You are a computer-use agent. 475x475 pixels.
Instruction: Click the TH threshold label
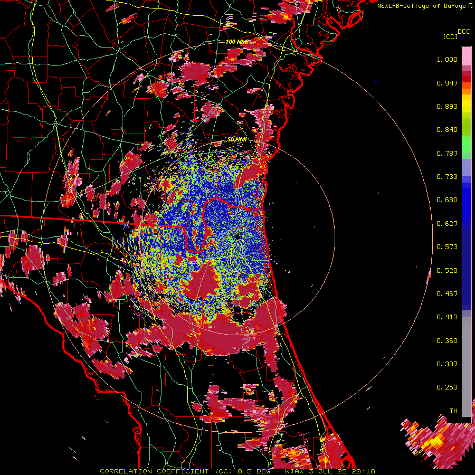coord(453,411)
